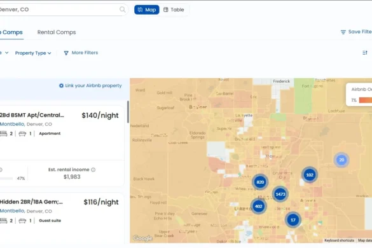Open the partially visible Comps tab
The height and width of the screenshot is (248, 372).
coord(11,32)
